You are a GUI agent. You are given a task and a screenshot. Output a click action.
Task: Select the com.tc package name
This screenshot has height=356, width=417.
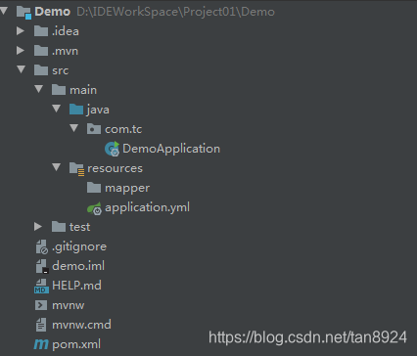tap(123, 129)
